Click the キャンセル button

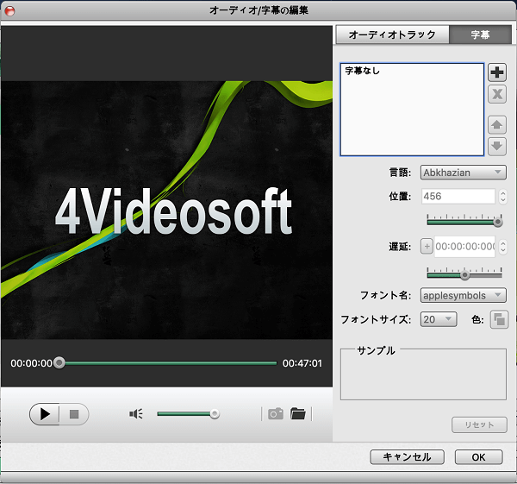[407, 456]
